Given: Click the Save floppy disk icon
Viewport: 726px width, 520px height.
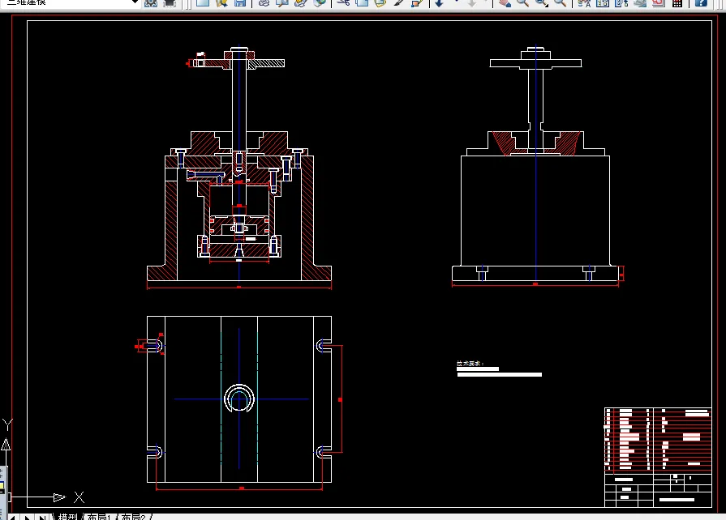Looking at the screenshot, I should pos(240,2).
